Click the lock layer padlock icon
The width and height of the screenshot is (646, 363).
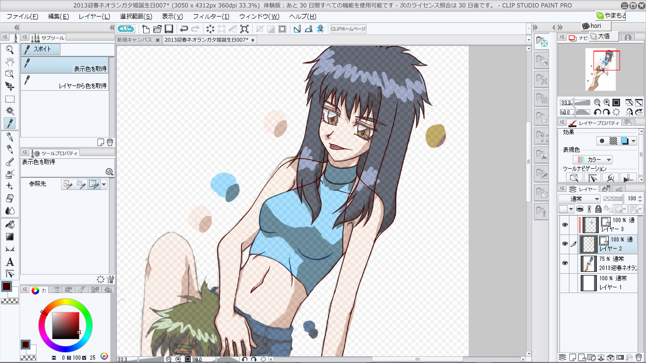click(x=598, y=209)
